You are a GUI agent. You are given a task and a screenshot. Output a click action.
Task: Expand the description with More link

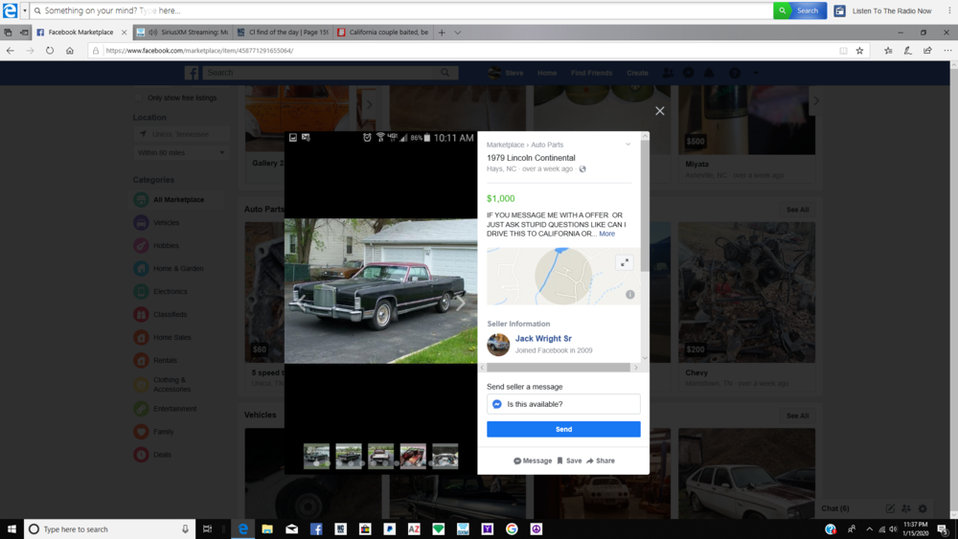[606, 234]
